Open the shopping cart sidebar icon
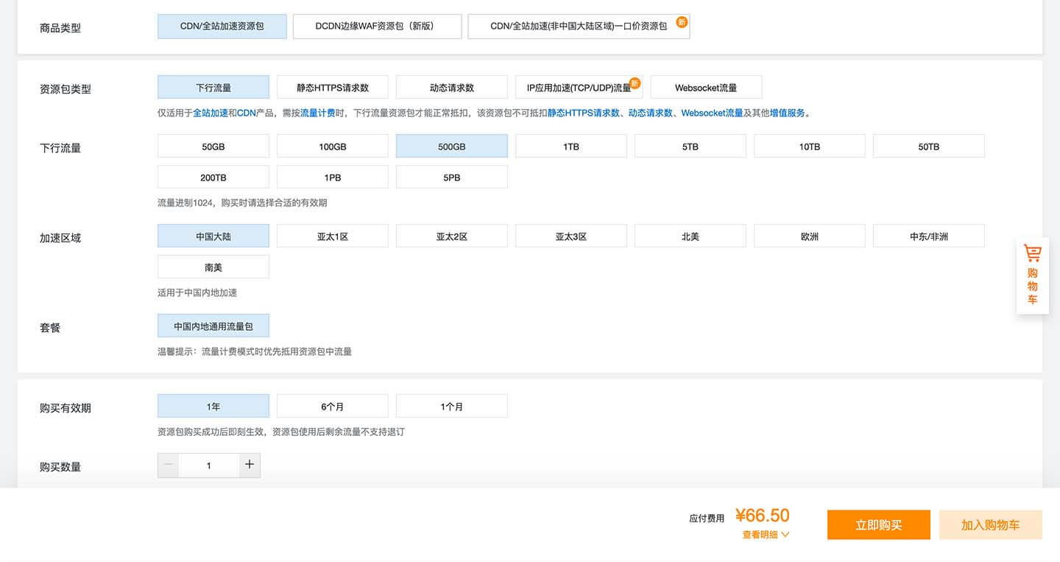 1032,275
